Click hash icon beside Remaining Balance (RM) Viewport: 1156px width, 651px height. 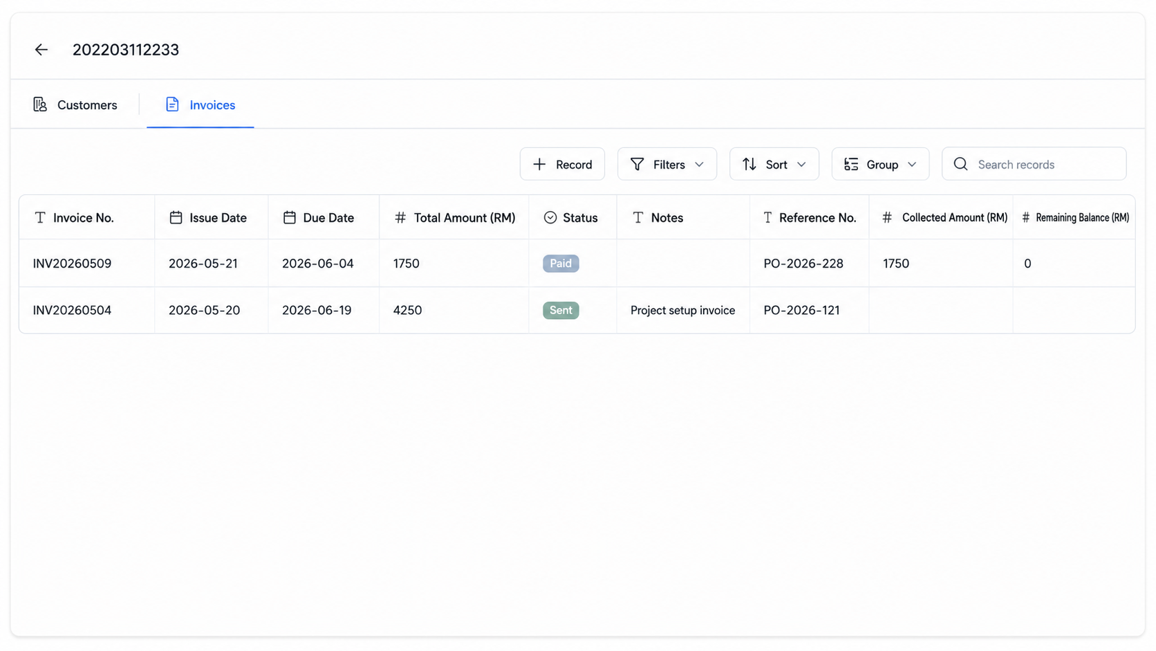click(x=1026, y=217)
